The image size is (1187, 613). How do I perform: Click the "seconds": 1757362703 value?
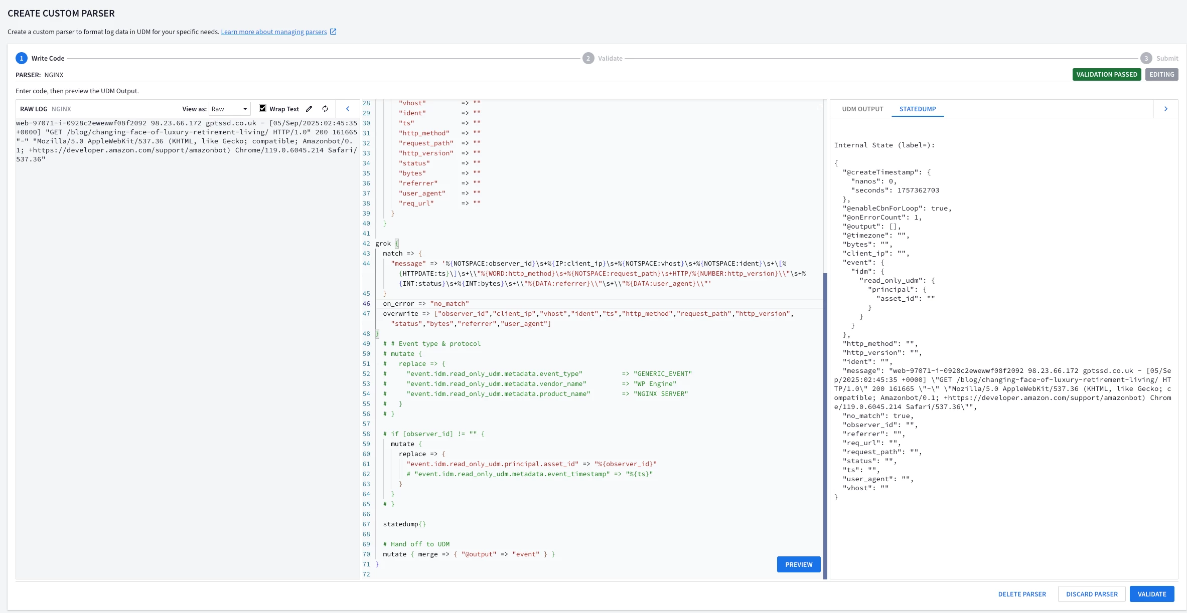[x=918, y=190]
